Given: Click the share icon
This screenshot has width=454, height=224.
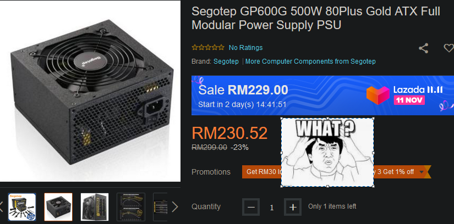Looking at the screenshot, I should 423,48.
